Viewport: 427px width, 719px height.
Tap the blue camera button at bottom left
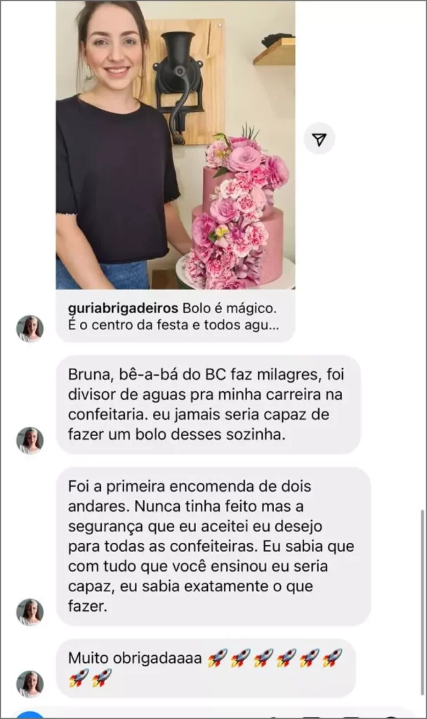(x=30, y=715)
